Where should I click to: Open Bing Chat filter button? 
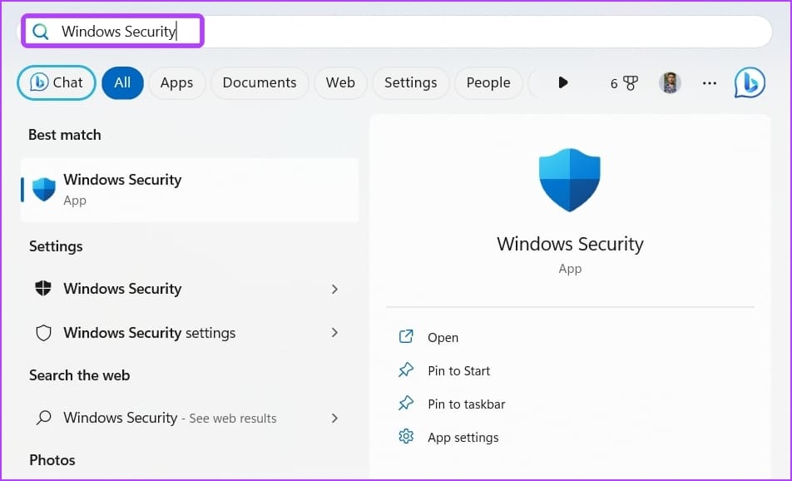[57, 82]
